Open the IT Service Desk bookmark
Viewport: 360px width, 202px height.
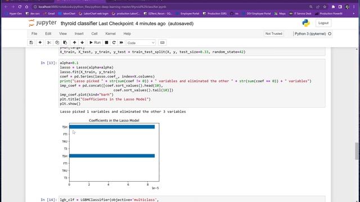point(300,13)
